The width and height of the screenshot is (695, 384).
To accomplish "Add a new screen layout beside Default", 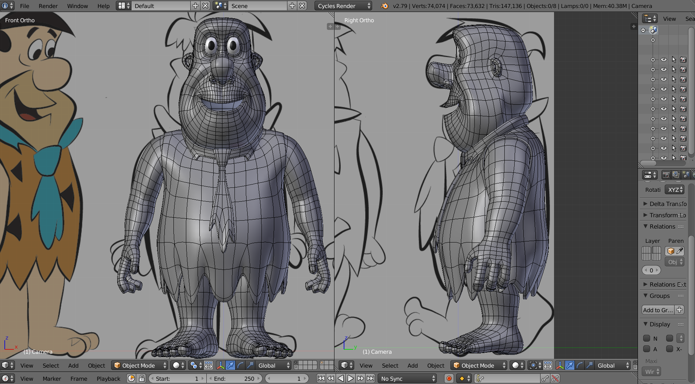I will tap(195, 6).
